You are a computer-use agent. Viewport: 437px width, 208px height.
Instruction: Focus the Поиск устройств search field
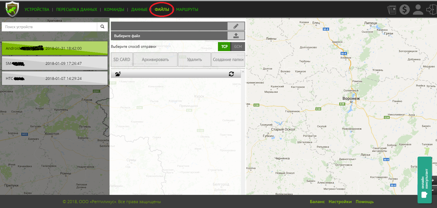coord(50,27)
